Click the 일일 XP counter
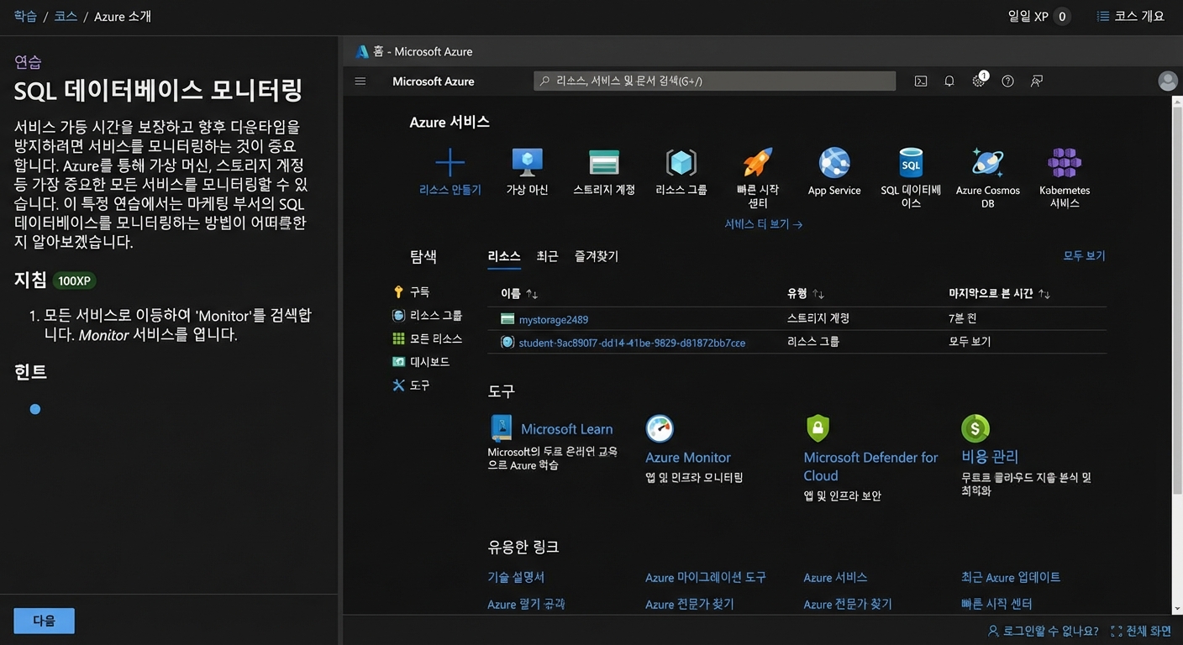This screenshot has height=645, width=1183. [x=1039, y=16]
